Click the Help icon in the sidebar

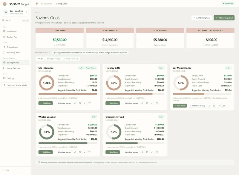coord(3,170)
